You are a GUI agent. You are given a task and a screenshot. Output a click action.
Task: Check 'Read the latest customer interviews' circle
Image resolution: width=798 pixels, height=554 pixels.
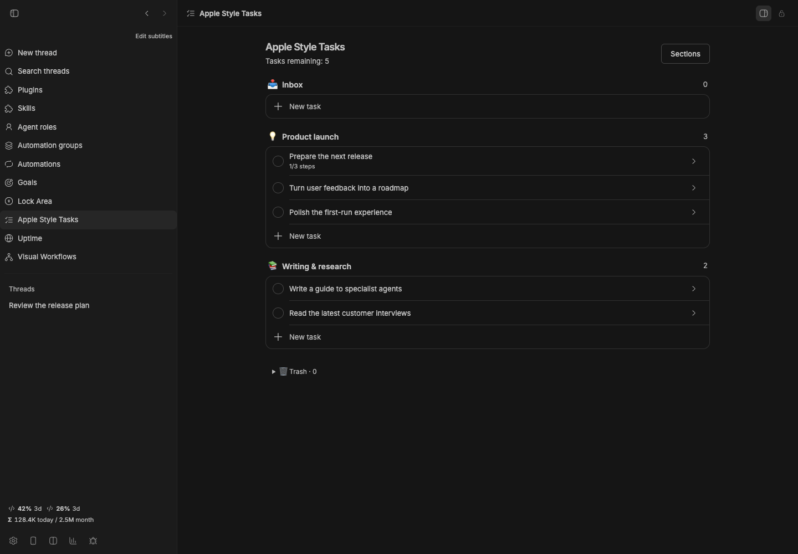(278, 313)
